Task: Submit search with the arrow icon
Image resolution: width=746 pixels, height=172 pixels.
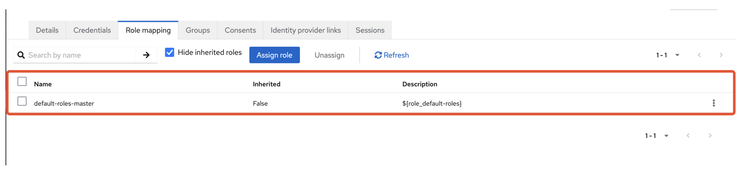Action: pyautogui.click(x=146, y=55)
